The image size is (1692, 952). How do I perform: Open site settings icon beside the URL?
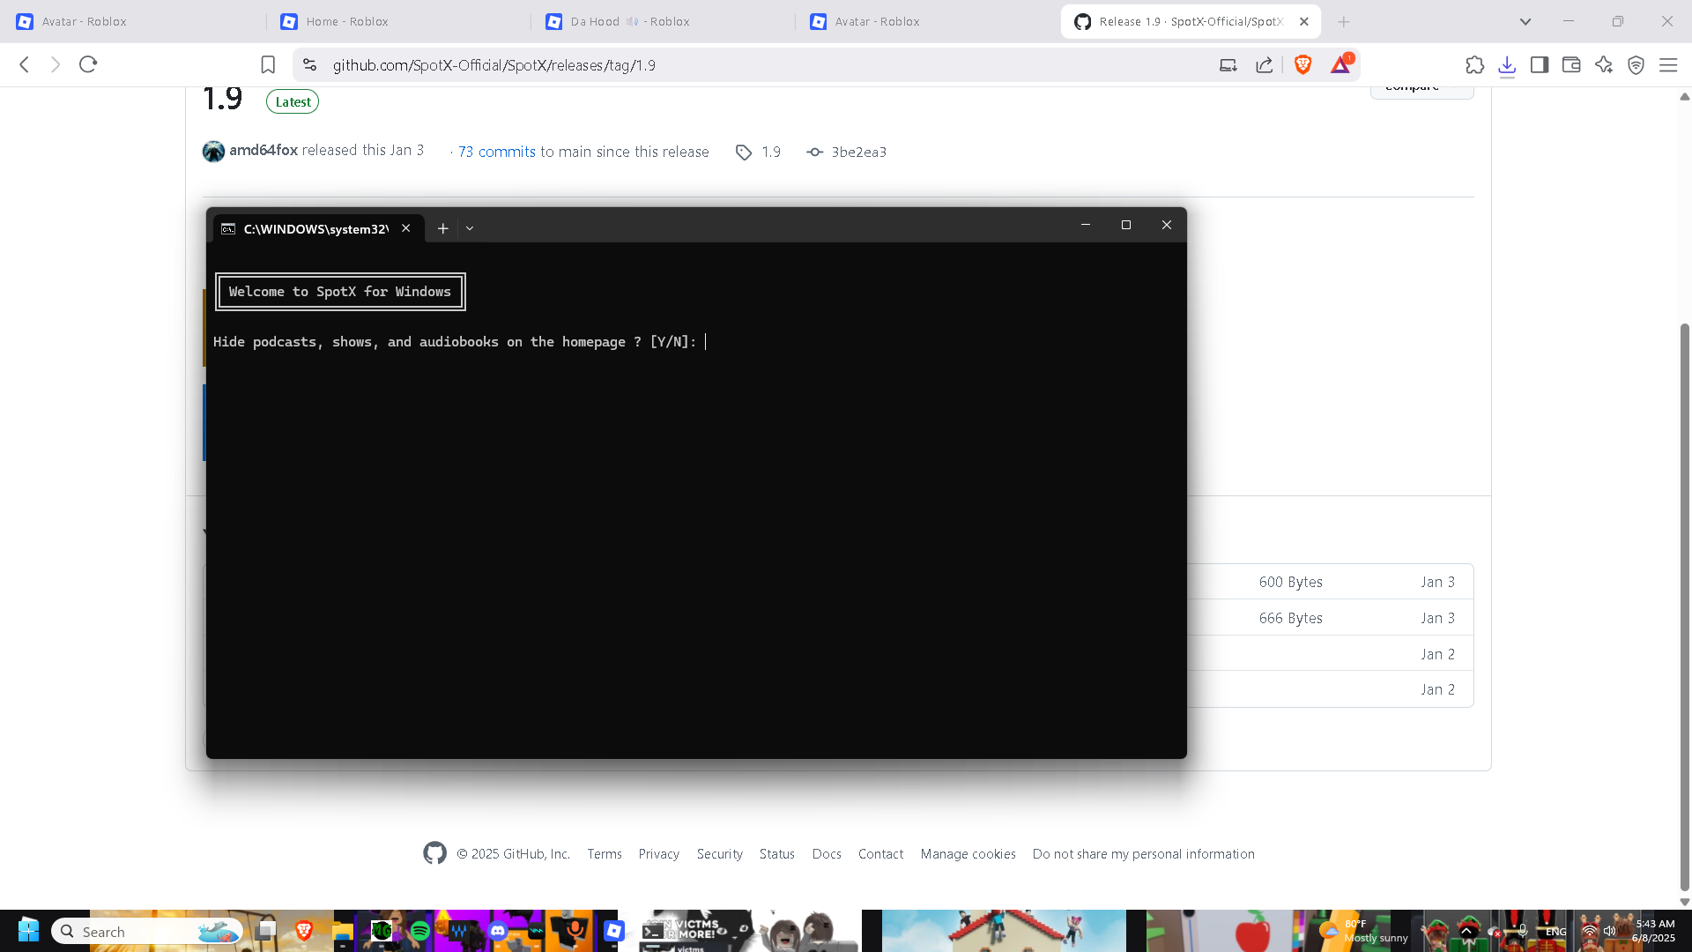[x=309, y=64]
